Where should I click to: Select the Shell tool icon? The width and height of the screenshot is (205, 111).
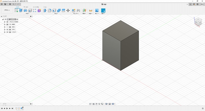54,11
